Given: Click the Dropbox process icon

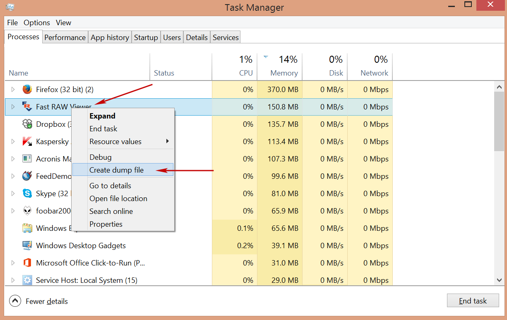Looking at the screenshot, I should [x=27, y=124].
